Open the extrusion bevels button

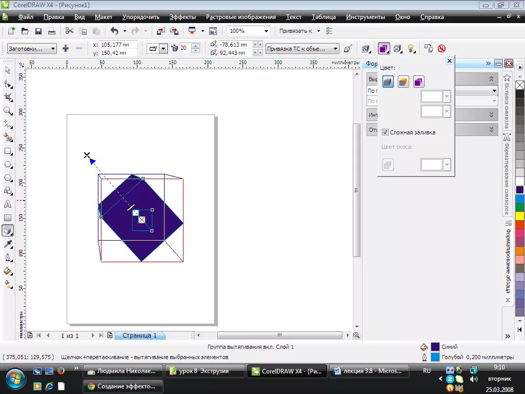pyautogui.click(x=397, y=49)
